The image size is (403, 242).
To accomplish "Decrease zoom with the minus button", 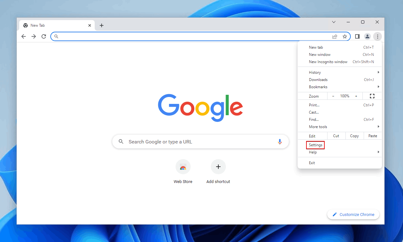I will [x=333, y=96].
